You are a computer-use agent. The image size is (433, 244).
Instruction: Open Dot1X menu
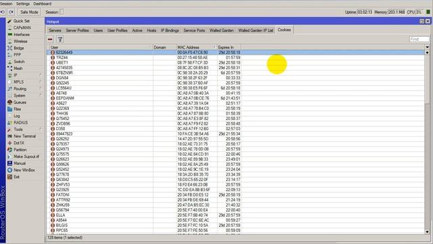[x=19, y=143]
